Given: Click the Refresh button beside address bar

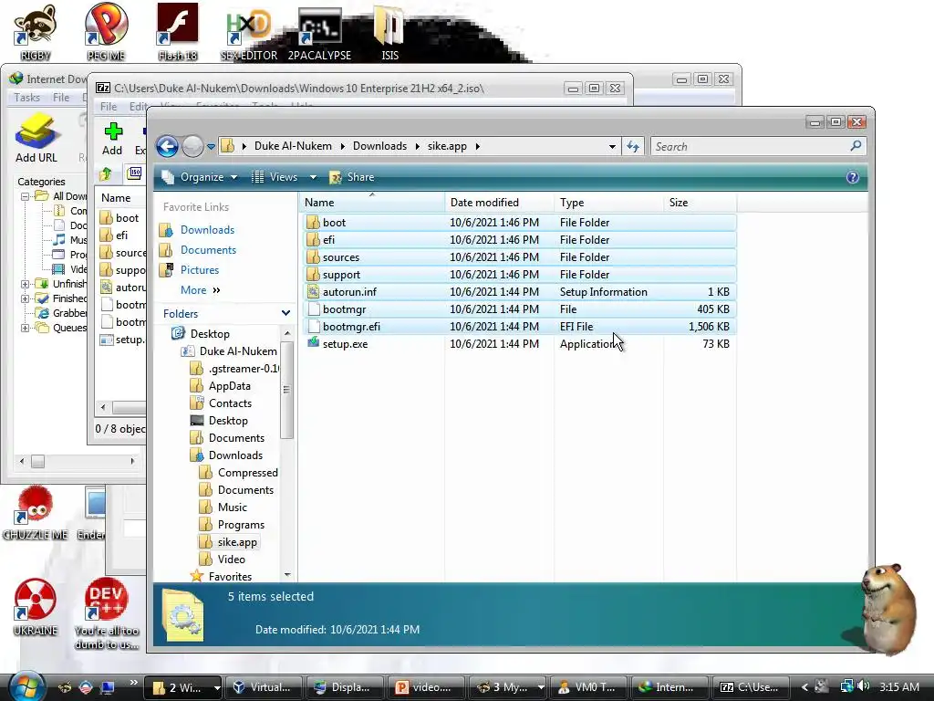Looking at the screenshot, I should click(633, 146).
